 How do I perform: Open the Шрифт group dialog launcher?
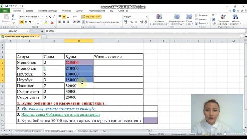point(55,27)
